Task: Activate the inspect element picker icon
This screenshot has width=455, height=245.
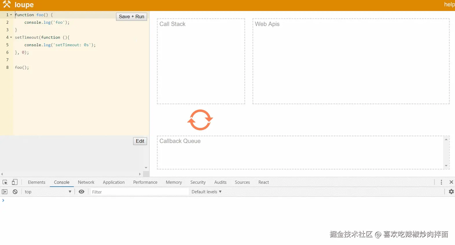Action: click(x=5, y=182)
